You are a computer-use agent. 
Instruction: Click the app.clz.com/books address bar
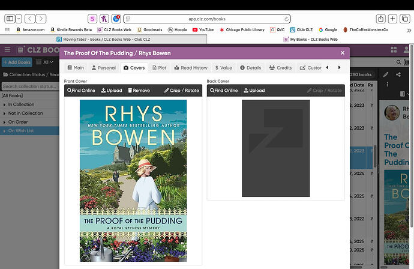pos(207,19)
